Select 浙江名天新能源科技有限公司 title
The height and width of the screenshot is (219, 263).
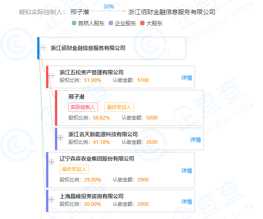point(103,134)
